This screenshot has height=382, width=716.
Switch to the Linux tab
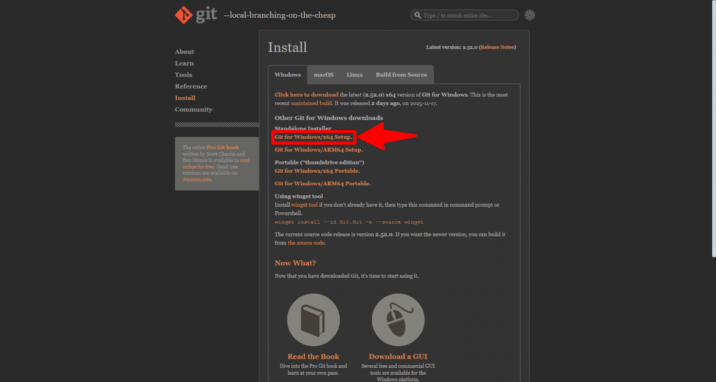354,74
